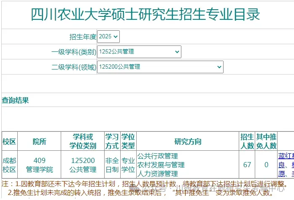Click the 查询结果 heading
This screenshot has width=294, height=200.
[x=15, y=100]
